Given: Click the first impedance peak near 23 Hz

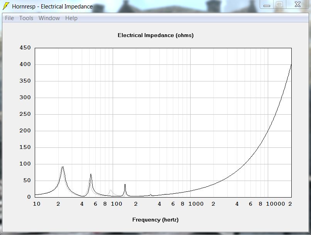Looking at the screenshot, I should (63, 167).
